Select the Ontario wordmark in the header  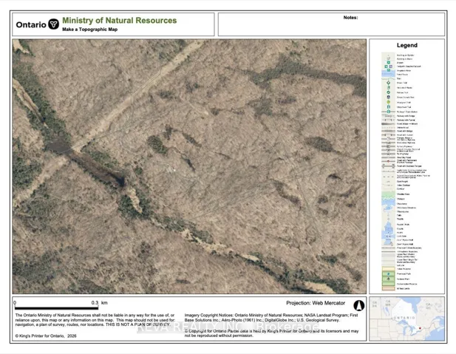31,24
